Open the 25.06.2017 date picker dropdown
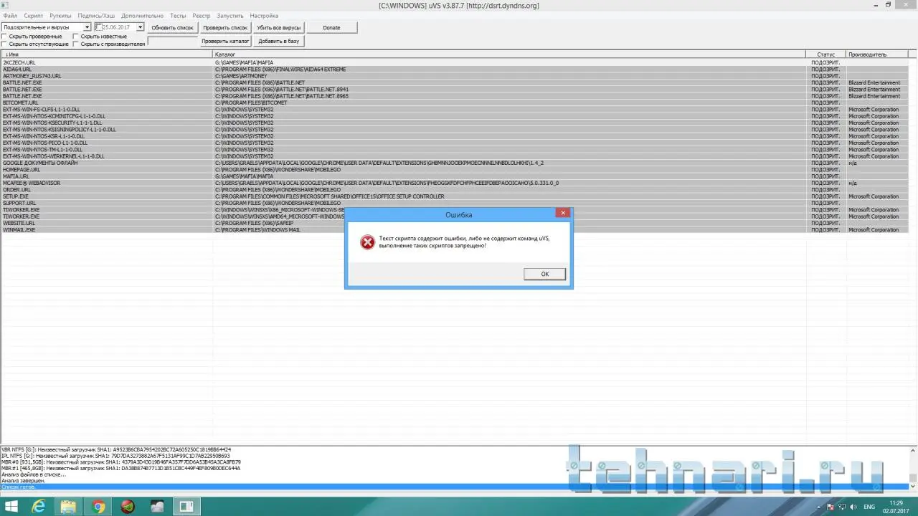Viewport: 918px width, 516px height. click(141, 27)
